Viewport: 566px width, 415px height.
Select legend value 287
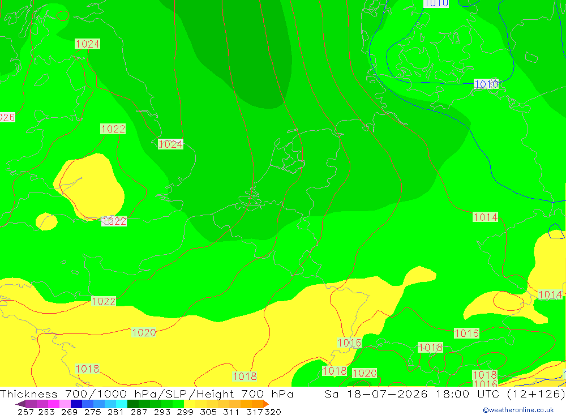point(139,412)
